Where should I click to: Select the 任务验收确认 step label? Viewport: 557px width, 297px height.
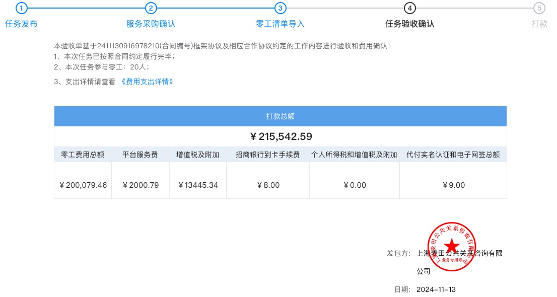pos(409,24)
